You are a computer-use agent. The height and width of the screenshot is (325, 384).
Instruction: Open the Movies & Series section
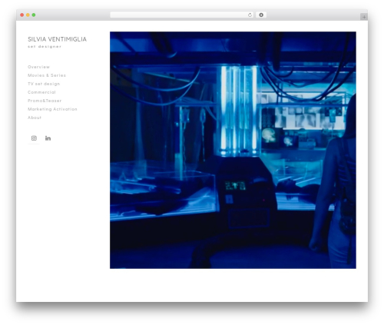click(47, 75)
